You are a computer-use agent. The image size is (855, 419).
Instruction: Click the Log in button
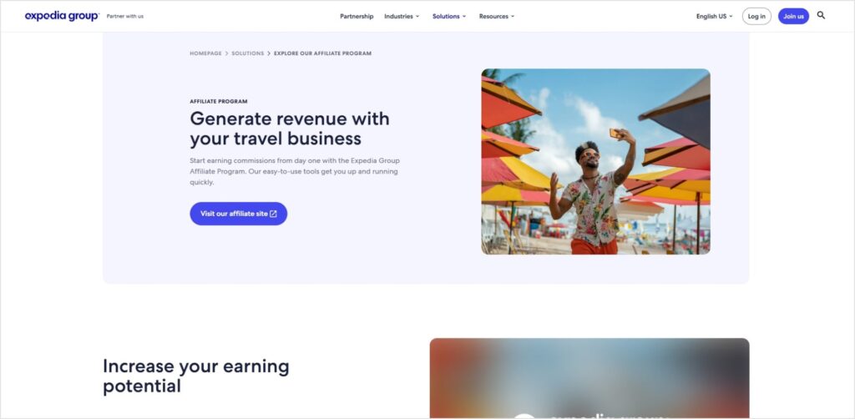click(x=756, y=17)
